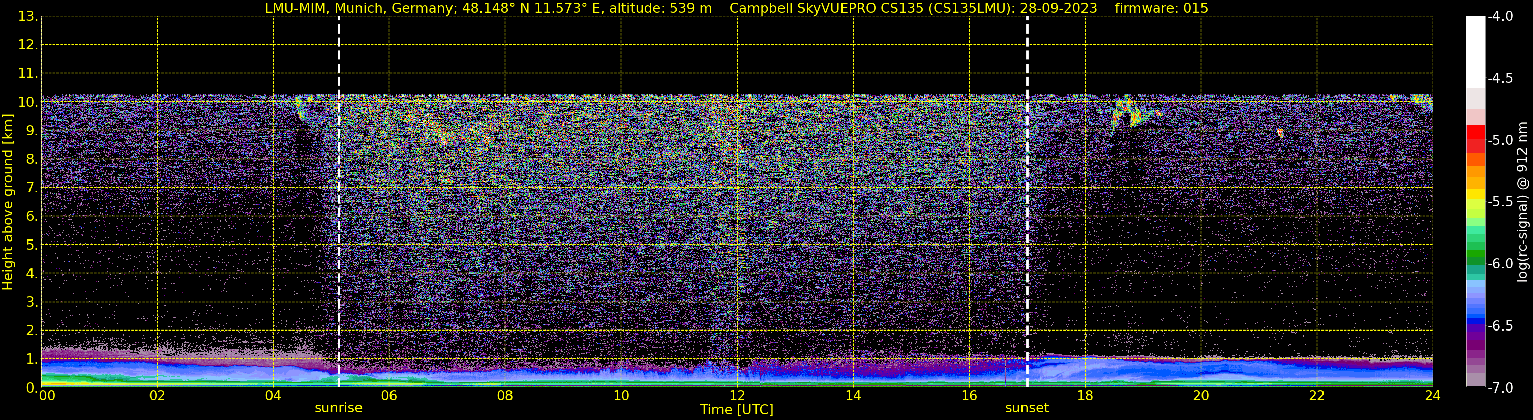Image resolution: width=1533 pixels, height=420 pixels.
Task: Click the 'Height above ground [km]' axis title
Action: coord(8,202)
